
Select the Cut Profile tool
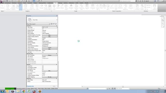[37, 7]
